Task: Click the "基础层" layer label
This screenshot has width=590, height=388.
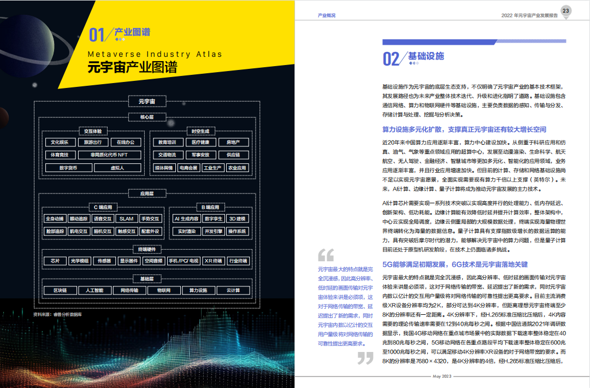Action: click(x=147, y=279)
